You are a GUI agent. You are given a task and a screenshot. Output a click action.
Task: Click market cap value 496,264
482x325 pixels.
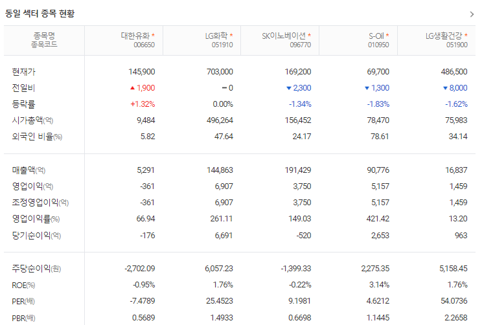pyautogui.click(x=220, y=120)
